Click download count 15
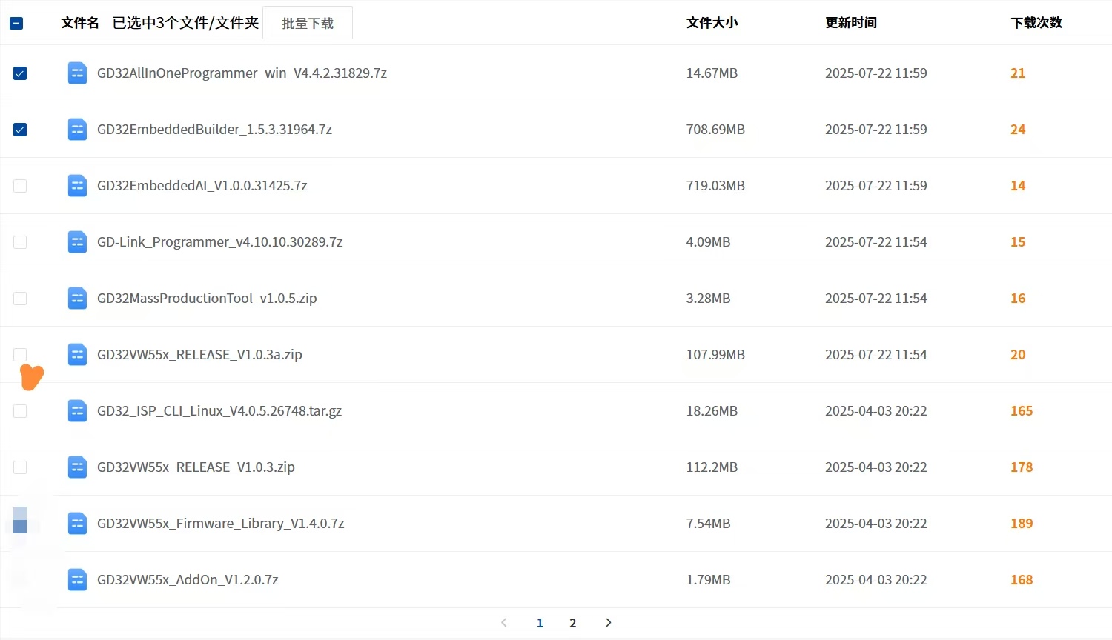 [x=1018, y=242]
